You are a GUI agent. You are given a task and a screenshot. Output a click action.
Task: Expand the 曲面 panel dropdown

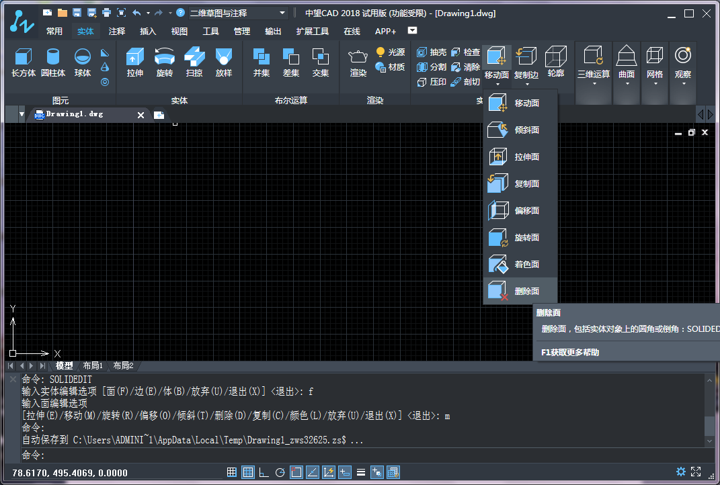(x=626, y=82)
